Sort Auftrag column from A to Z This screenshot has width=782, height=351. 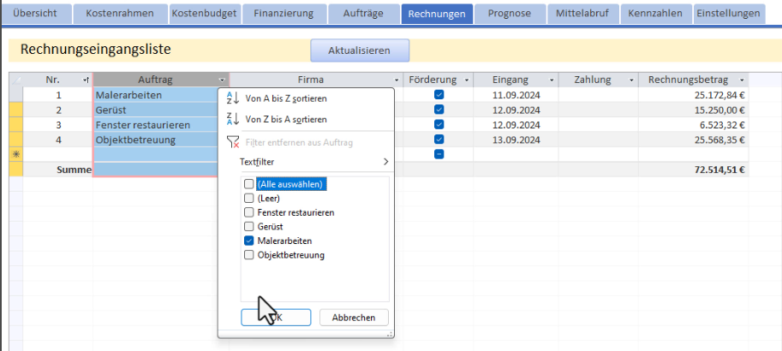tap(285, 98)
